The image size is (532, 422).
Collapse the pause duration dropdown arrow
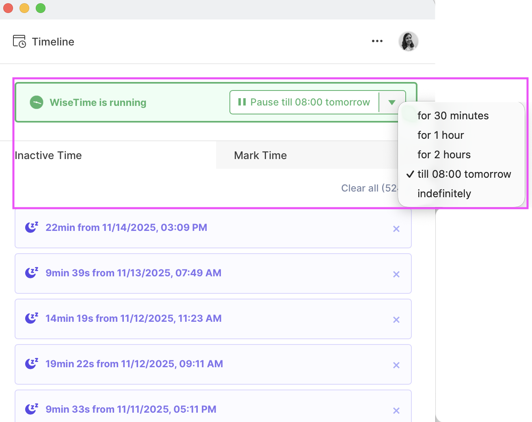[x=391, y=102]
